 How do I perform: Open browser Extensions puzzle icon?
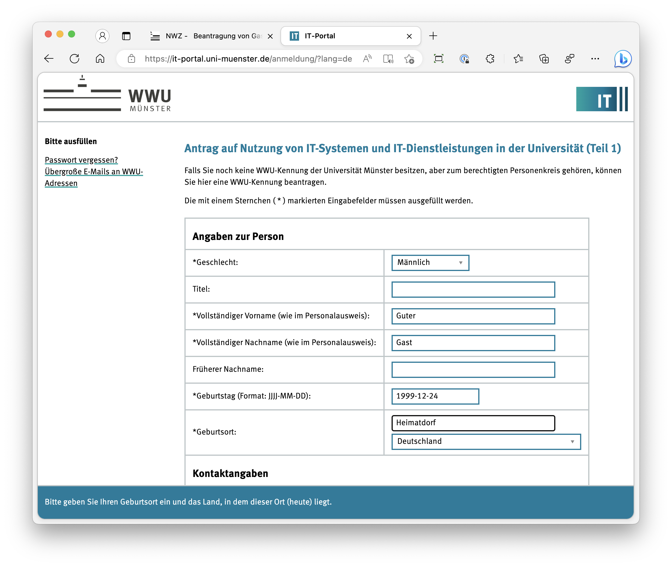click(x=490, y=58)
